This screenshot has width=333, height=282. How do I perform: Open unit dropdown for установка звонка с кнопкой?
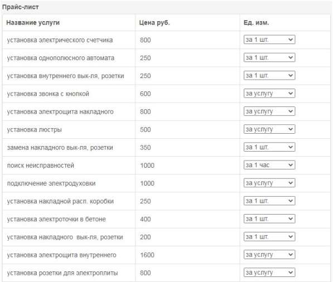pyautogui.click(x=269, y=93)
